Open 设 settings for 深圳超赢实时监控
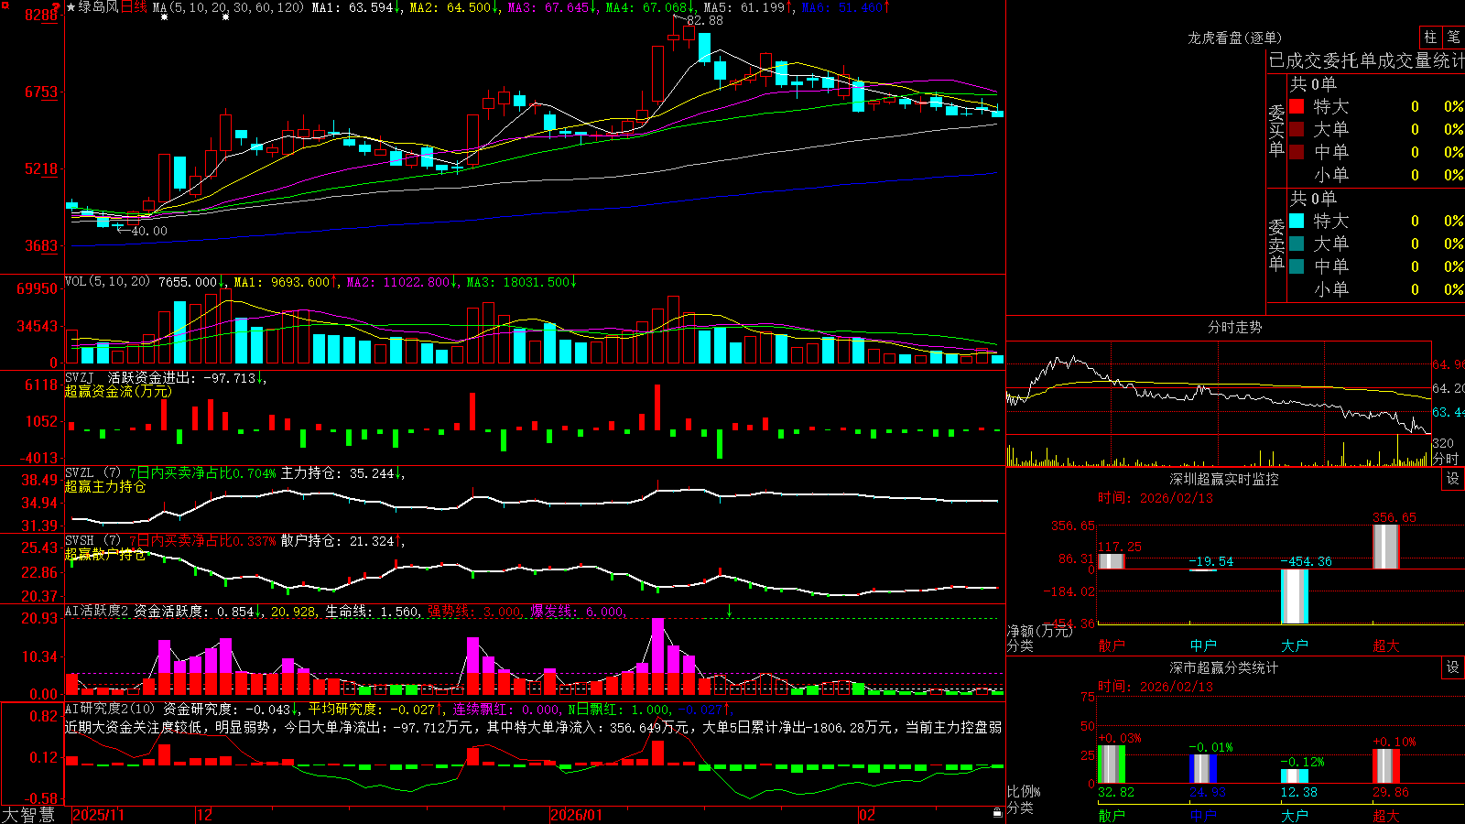The height and width of the screenshot is (824, 1465). pyautogui.click(x=1453, y=479)
